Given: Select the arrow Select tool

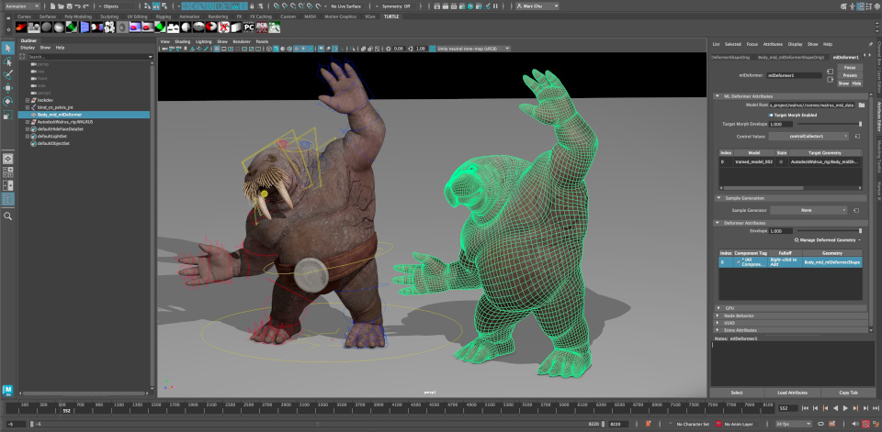Looking at the screenshot, I should pos(8,49).
